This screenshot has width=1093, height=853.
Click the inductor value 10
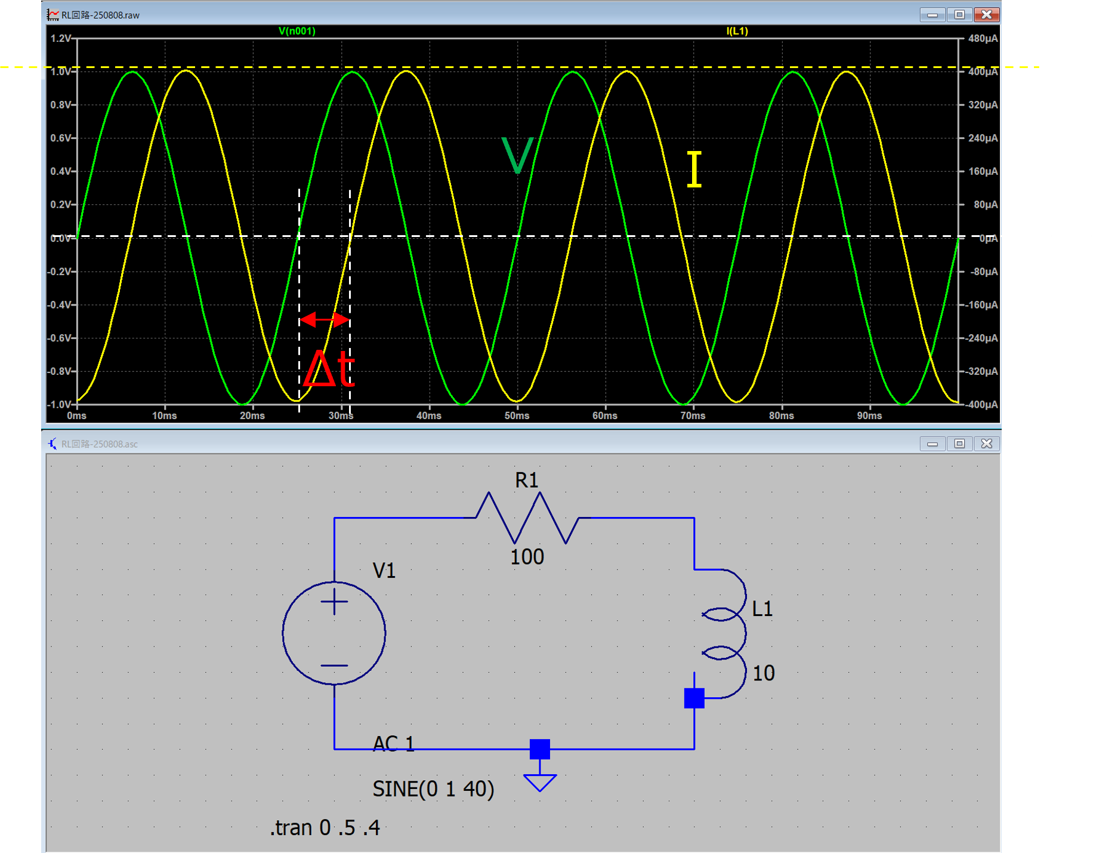[x=763, y=673]
